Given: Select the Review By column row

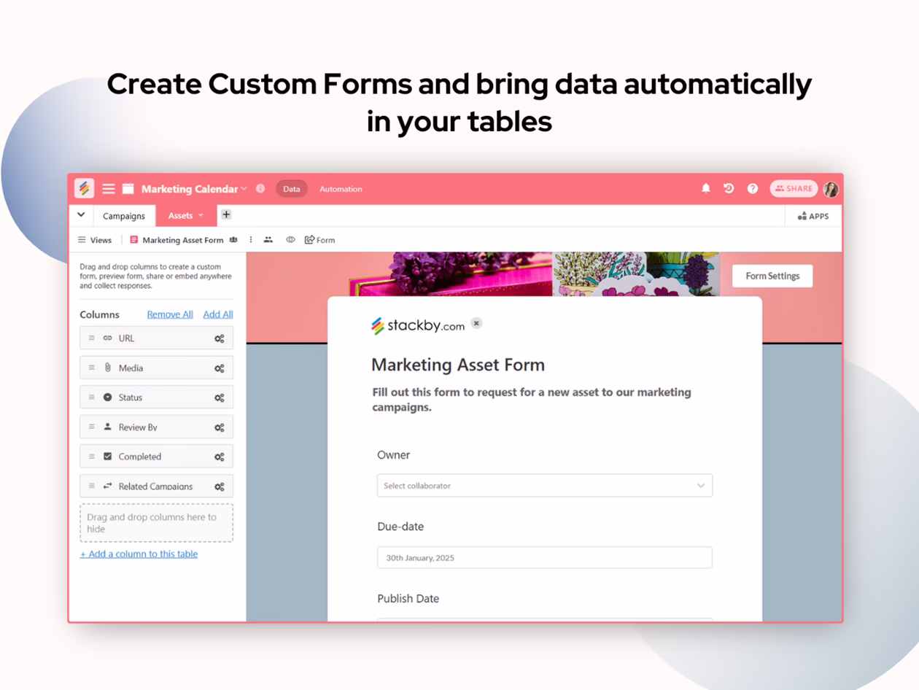Looking at the screenshot, I should pos(156,427).
